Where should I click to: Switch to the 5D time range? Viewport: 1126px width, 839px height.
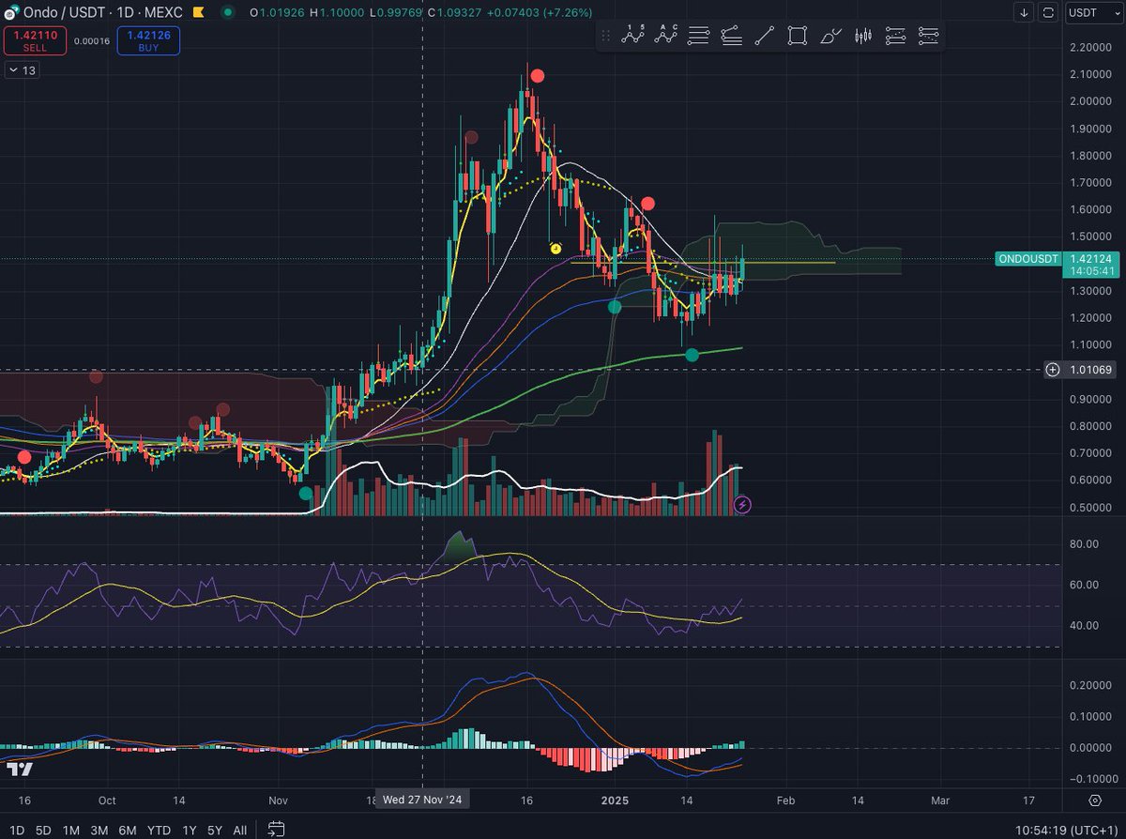pyautogui.click(x=43, y=830)
